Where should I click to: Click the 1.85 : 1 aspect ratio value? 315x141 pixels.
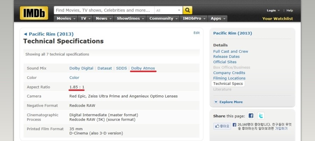tap(77, 87)
